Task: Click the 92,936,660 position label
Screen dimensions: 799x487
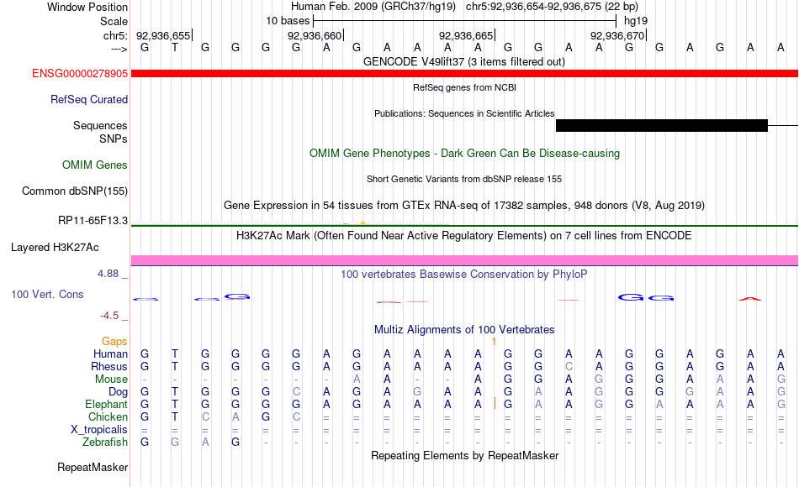Action: pos(315,35)
